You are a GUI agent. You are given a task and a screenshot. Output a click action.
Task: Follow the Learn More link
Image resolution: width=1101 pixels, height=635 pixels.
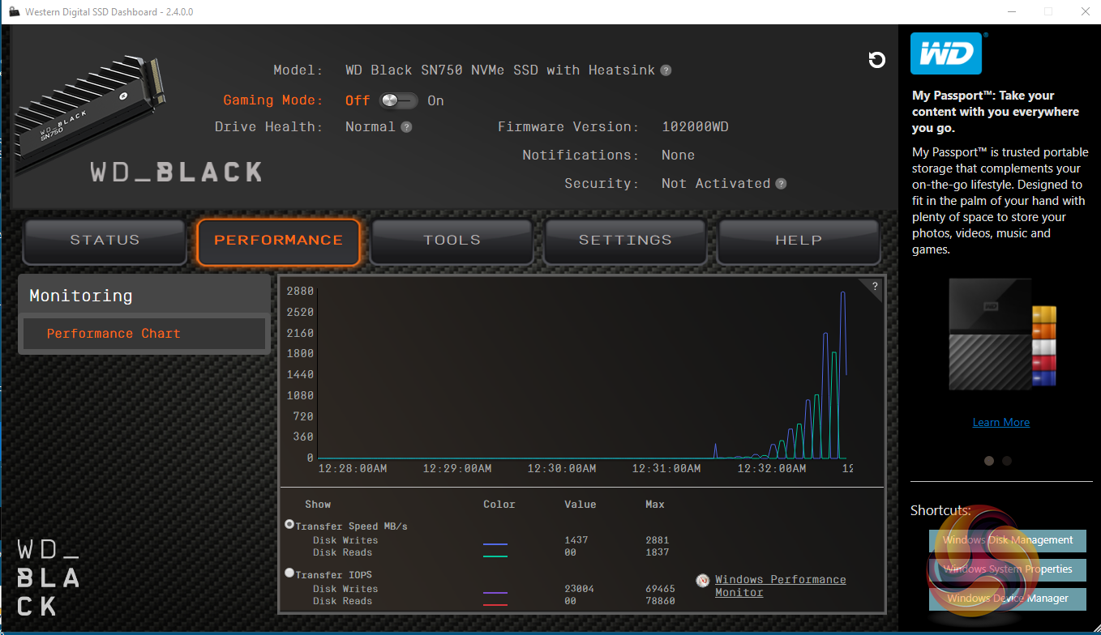[x=1000, y=422]
